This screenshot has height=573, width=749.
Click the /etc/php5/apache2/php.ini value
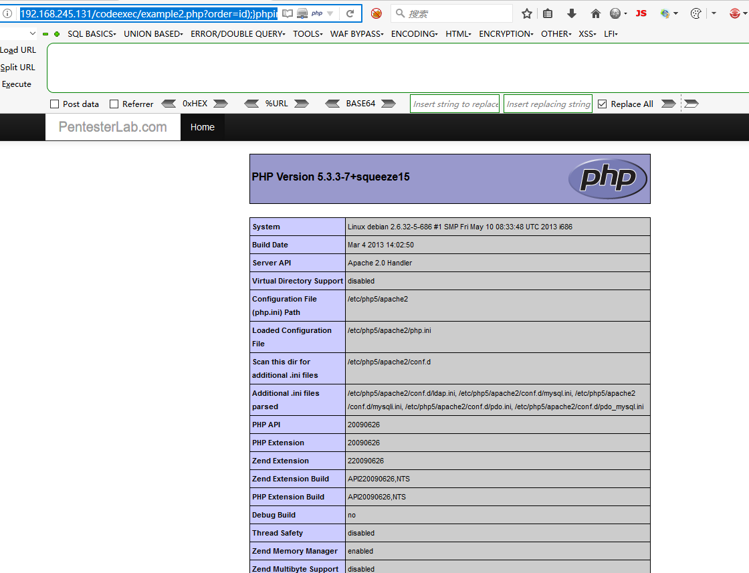point(389,330)
